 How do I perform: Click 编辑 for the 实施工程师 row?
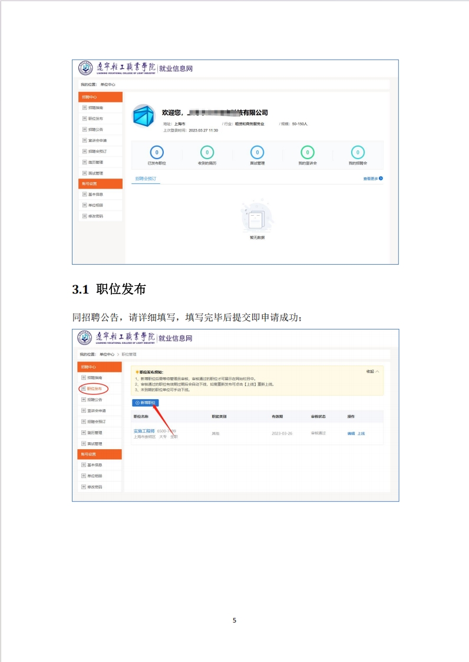tap(351, 434)
